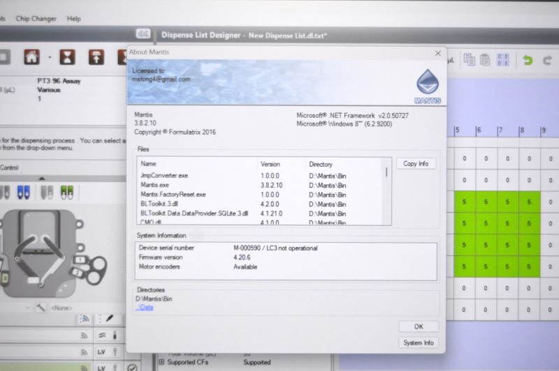Click the chip station 1 marker on the device image

pos(80,260)
